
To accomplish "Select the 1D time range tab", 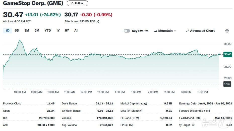I will click(x=8, y=31).
